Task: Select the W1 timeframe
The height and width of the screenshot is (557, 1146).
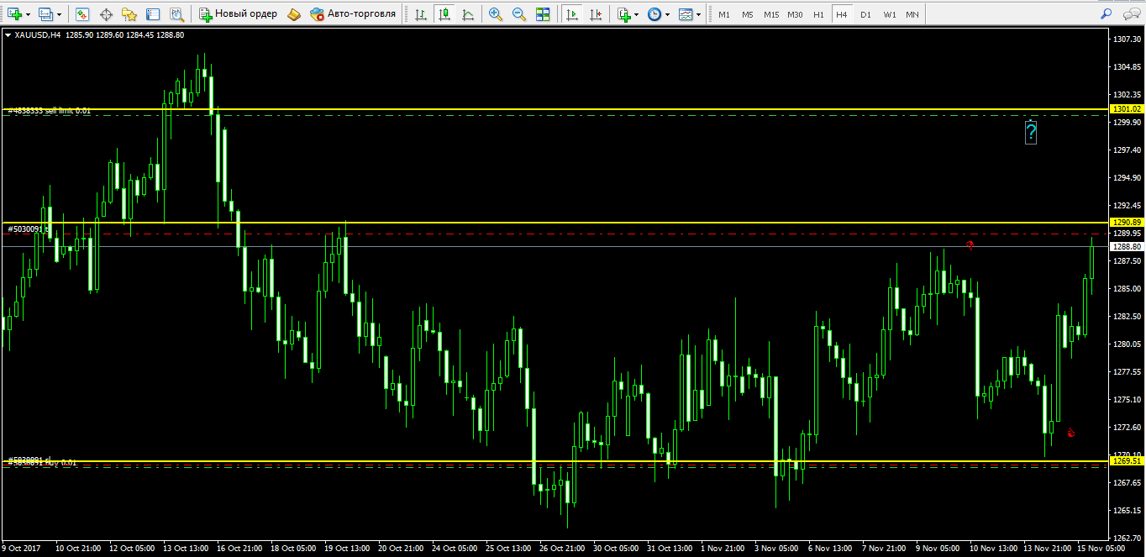Action: coord(889,14)
